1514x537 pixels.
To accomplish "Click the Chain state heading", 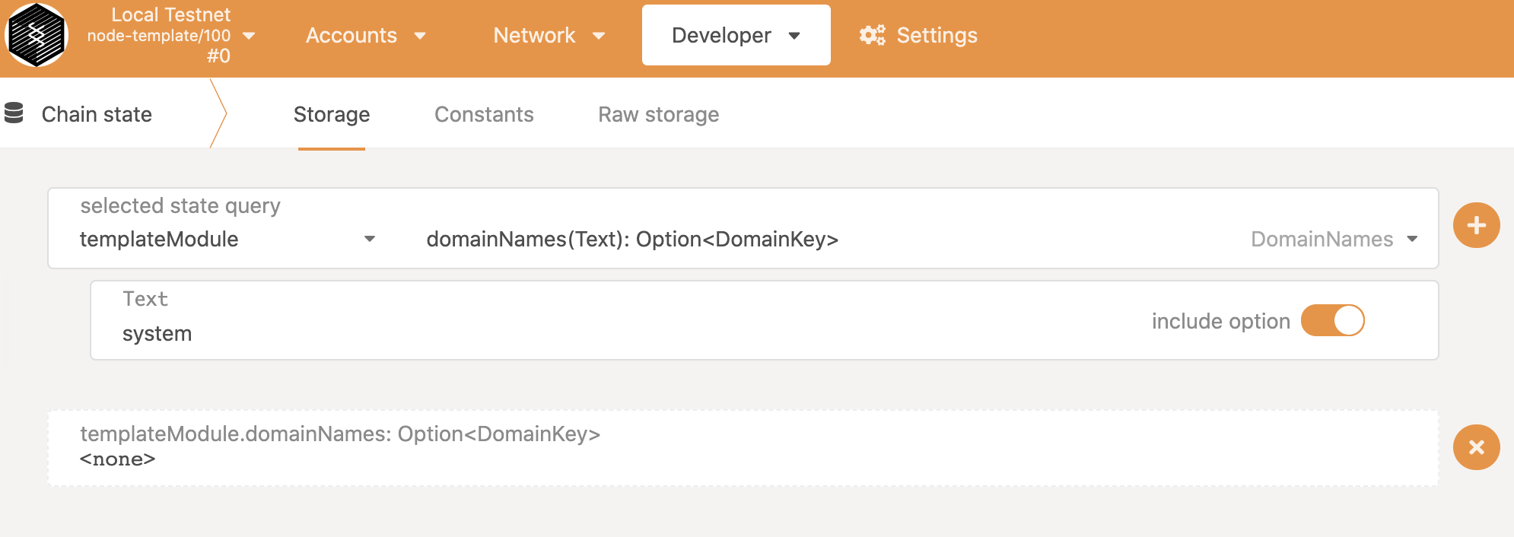I will [x=97, y=114].
